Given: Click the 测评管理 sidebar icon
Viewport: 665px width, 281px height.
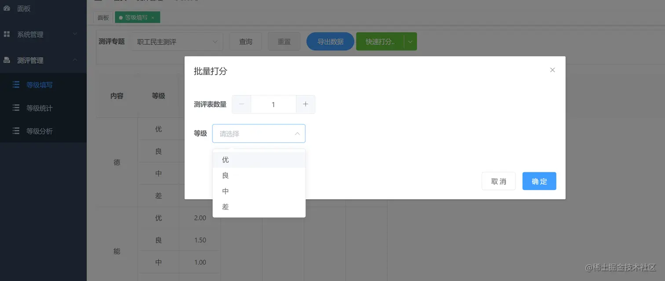Looking at the screenshot, I should (7, 60).
